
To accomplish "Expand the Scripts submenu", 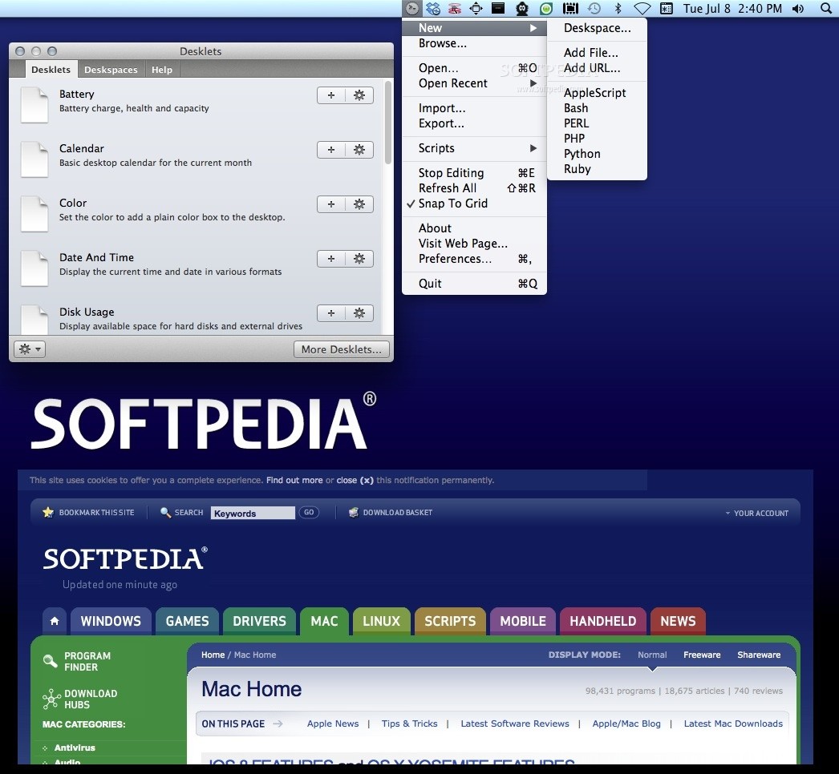I will (x=474, y=148).
